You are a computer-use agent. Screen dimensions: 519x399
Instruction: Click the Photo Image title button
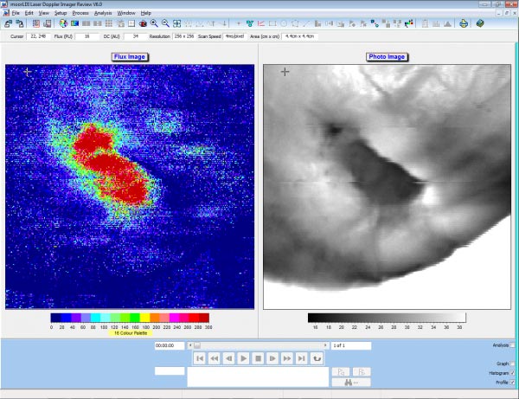386,57
